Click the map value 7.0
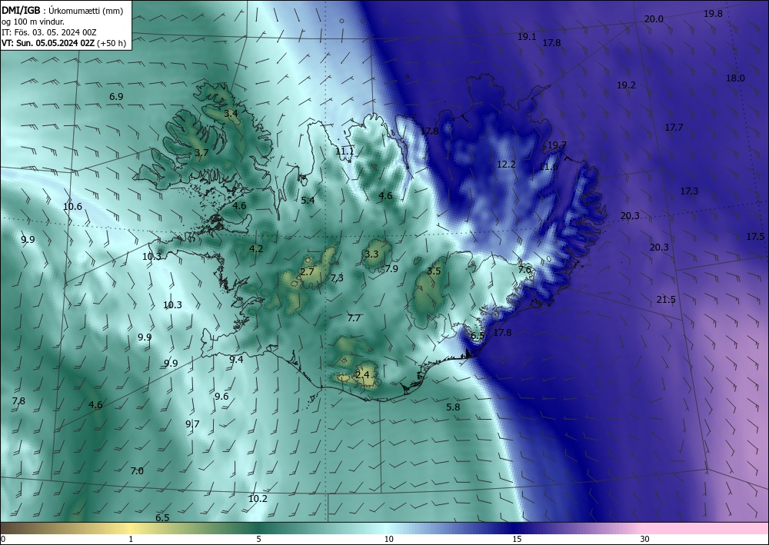Viewport: 769px width, 545px height. coord(137,471)
